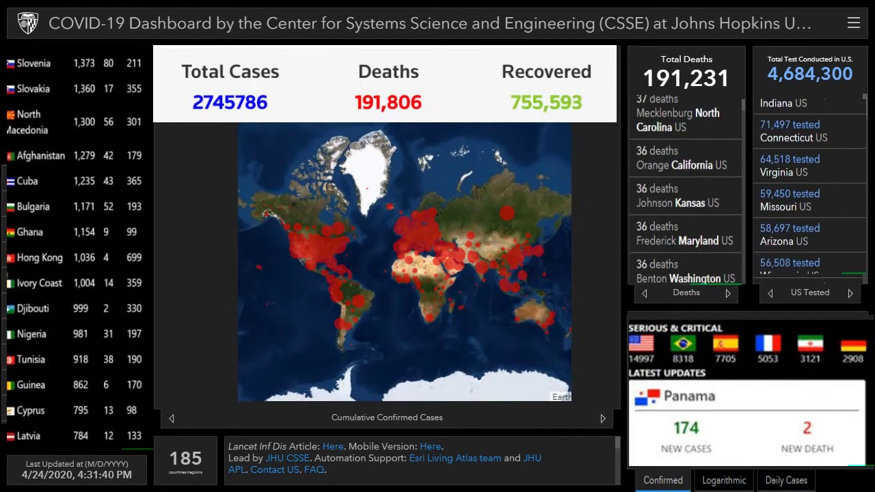Click the Bulgaria flag icon
The image size is (875, 492).
(x=10, y=206)
